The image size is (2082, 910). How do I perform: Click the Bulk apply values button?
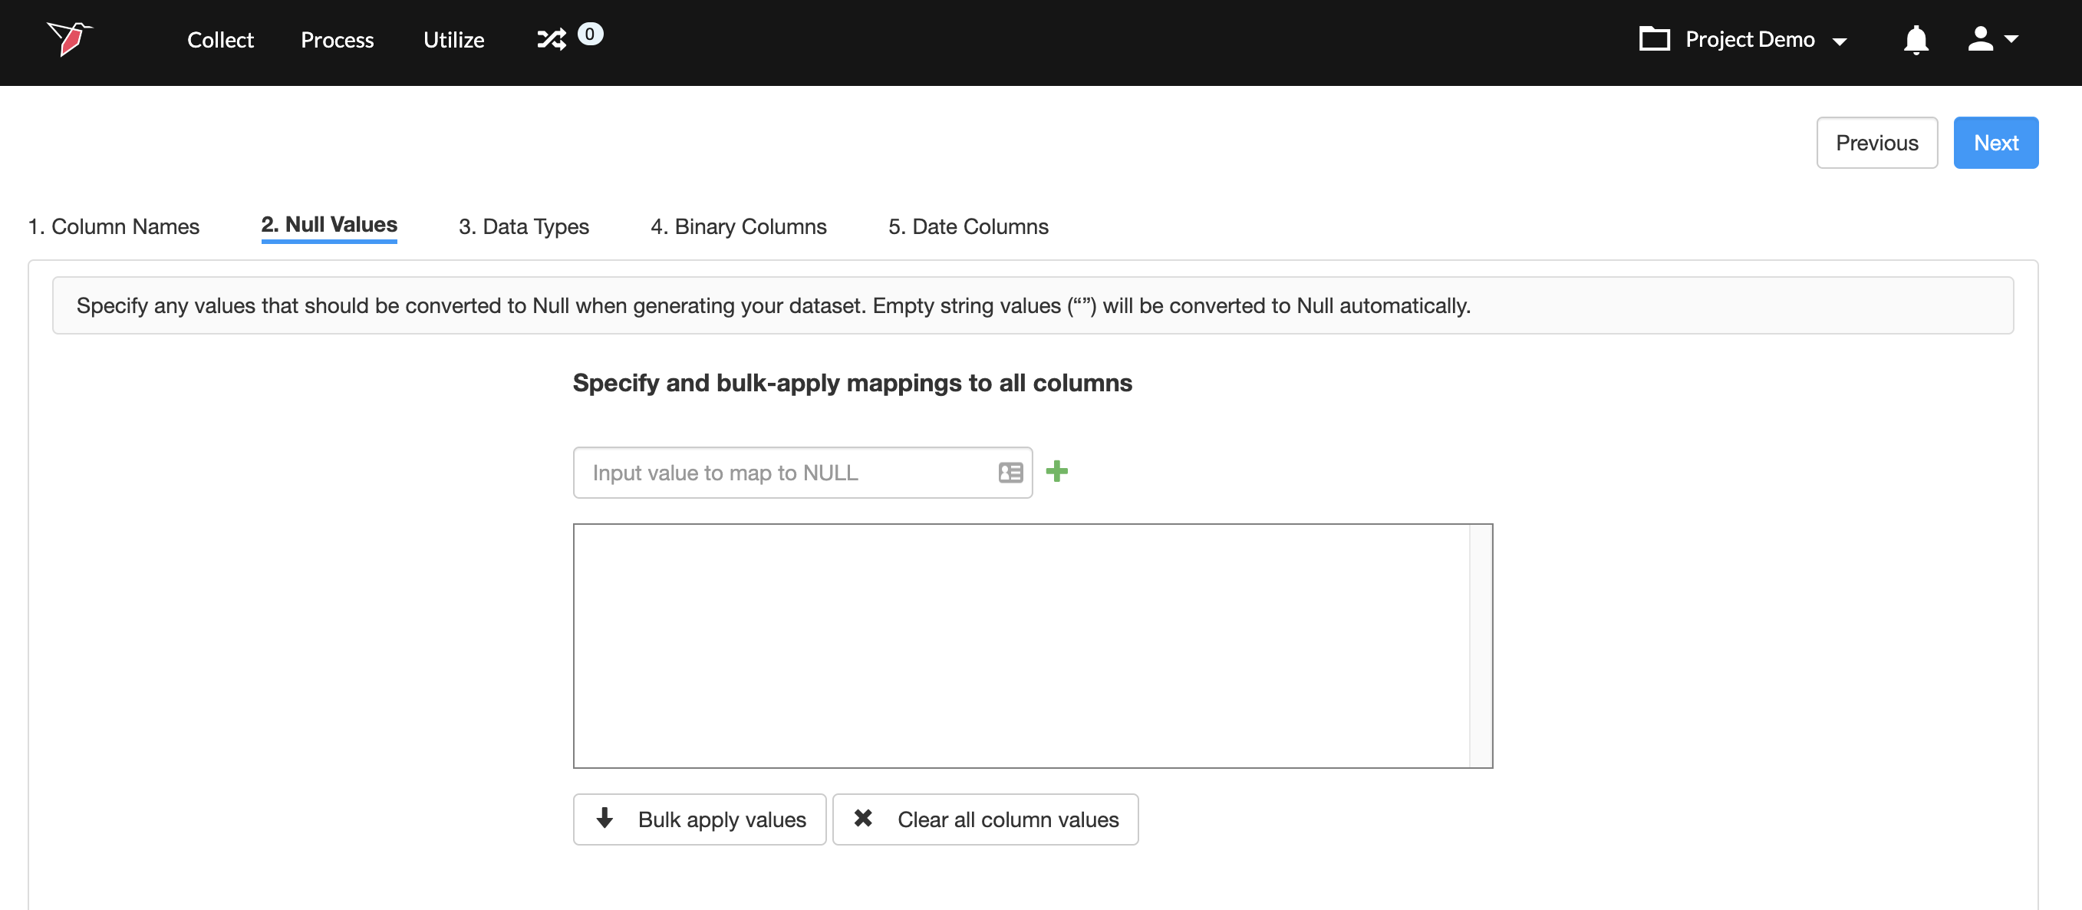pyautogui.click(x=699, y=819)
